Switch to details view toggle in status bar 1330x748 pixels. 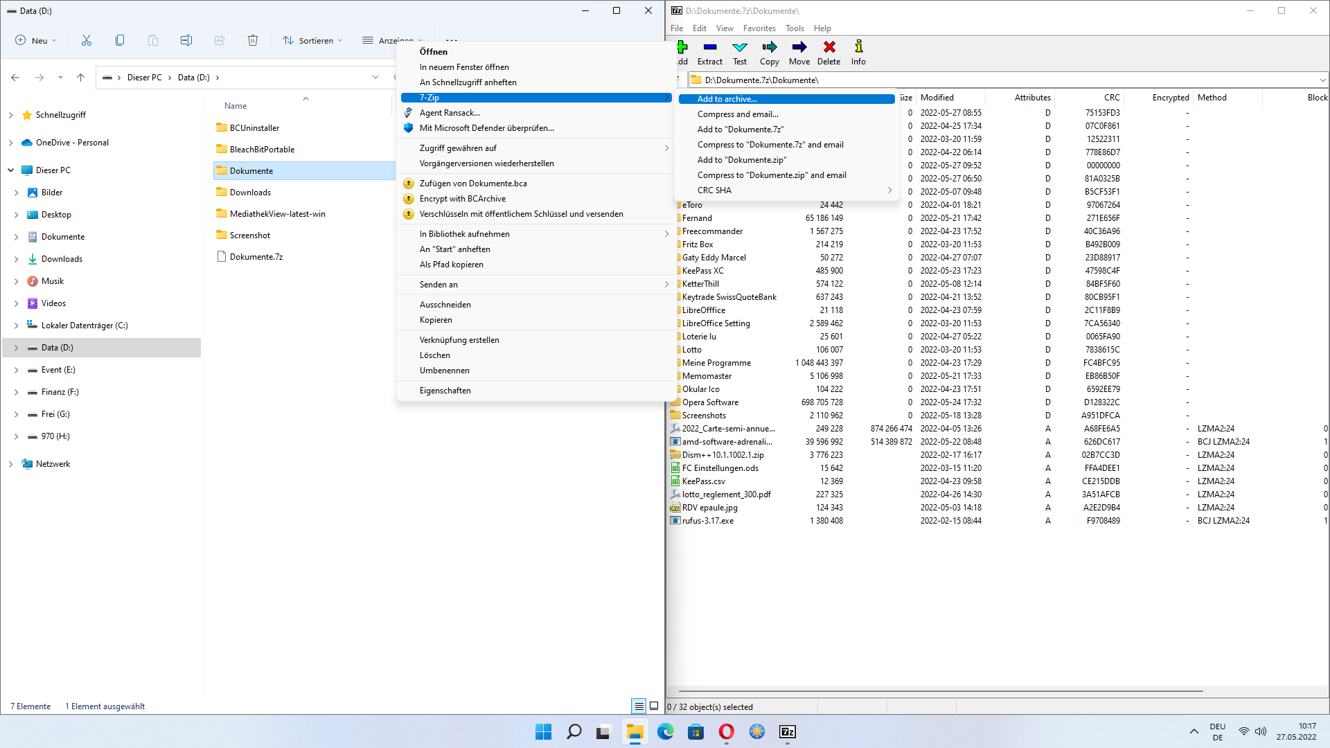click(x=639, y=706)
